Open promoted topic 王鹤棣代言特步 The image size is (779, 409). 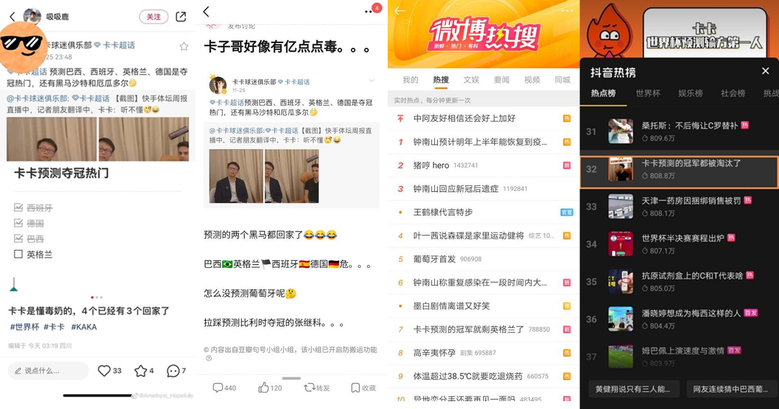tap(484, 212)
